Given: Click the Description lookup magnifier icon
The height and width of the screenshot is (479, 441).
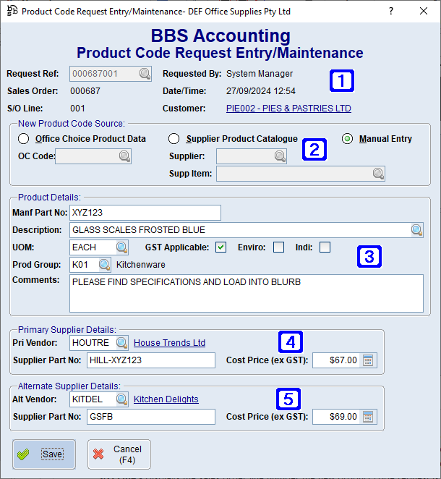Looking at the screenshot, I should [x=416, y=230].
